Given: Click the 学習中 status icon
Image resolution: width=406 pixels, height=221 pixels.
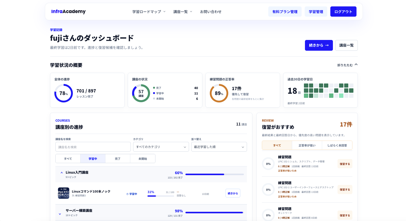Looking at the screenshot, I should coord(127,194).
